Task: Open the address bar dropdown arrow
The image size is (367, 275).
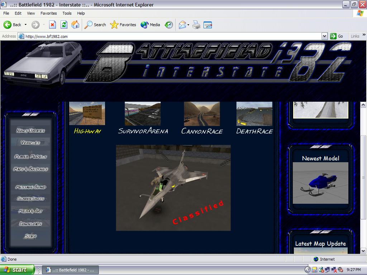Action: coord(324,36)
